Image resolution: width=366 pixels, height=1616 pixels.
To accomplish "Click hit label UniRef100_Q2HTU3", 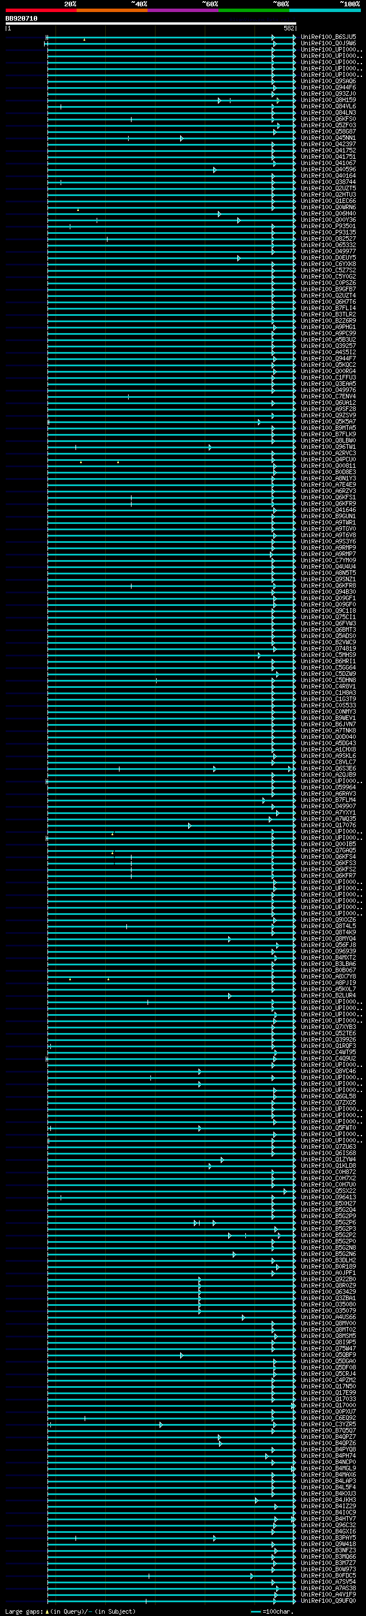I will click(328, 194).
